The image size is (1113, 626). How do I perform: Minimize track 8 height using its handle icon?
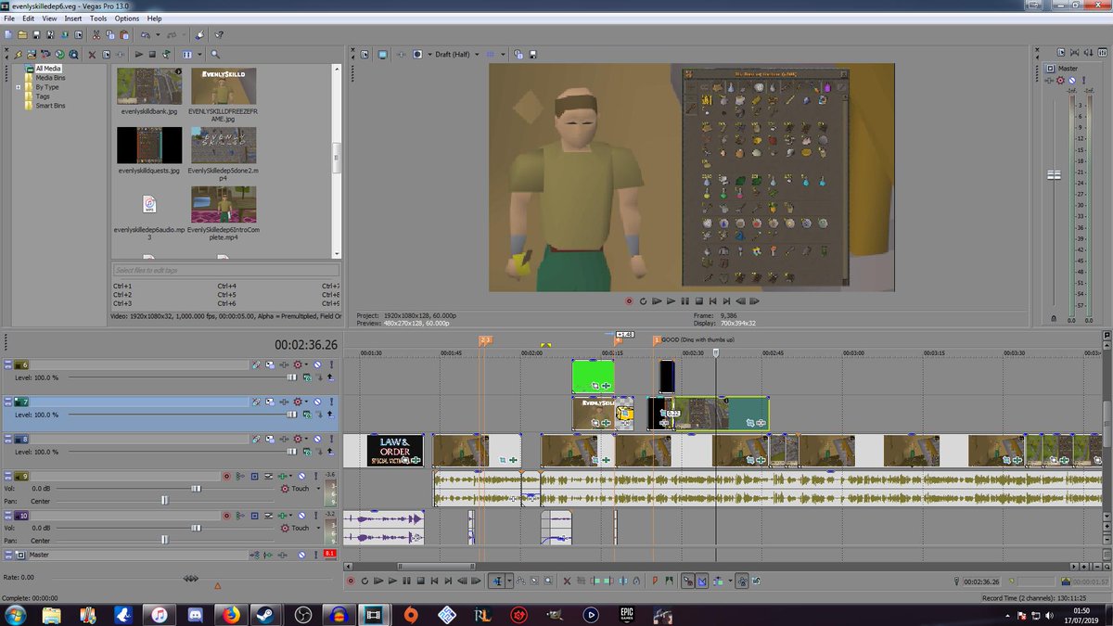(7, 439)
